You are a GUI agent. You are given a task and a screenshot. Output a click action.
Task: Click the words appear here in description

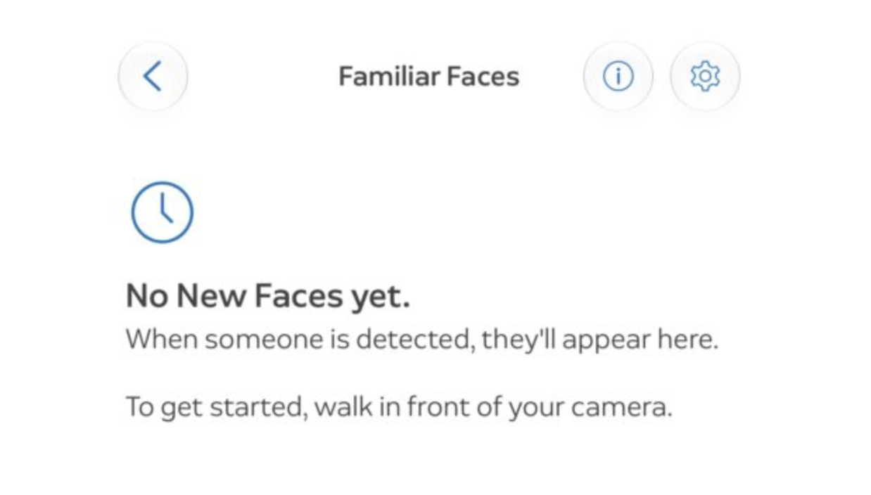click(640, 341)
